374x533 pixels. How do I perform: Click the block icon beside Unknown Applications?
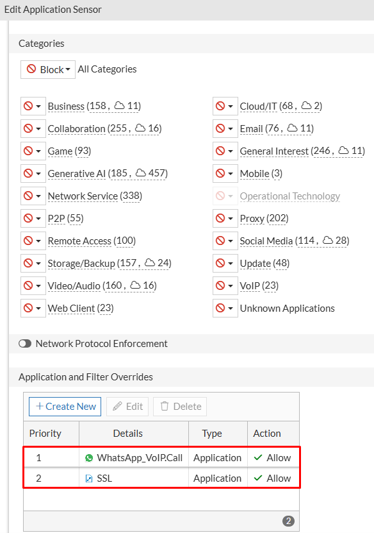(x=221, y=308)
